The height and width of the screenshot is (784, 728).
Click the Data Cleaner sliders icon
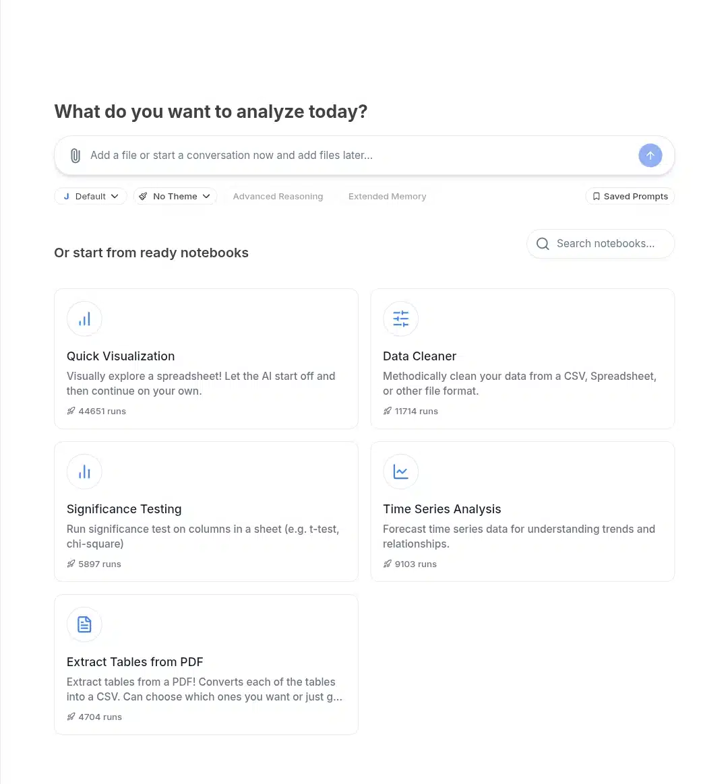[x=401, y=319]
